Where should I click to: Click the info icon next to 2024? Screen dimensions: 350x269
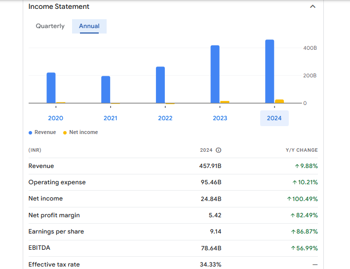pos(219,150)
